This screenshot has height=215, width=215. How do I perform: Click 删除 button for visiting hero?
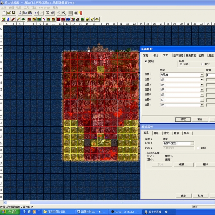click(205, 165)
